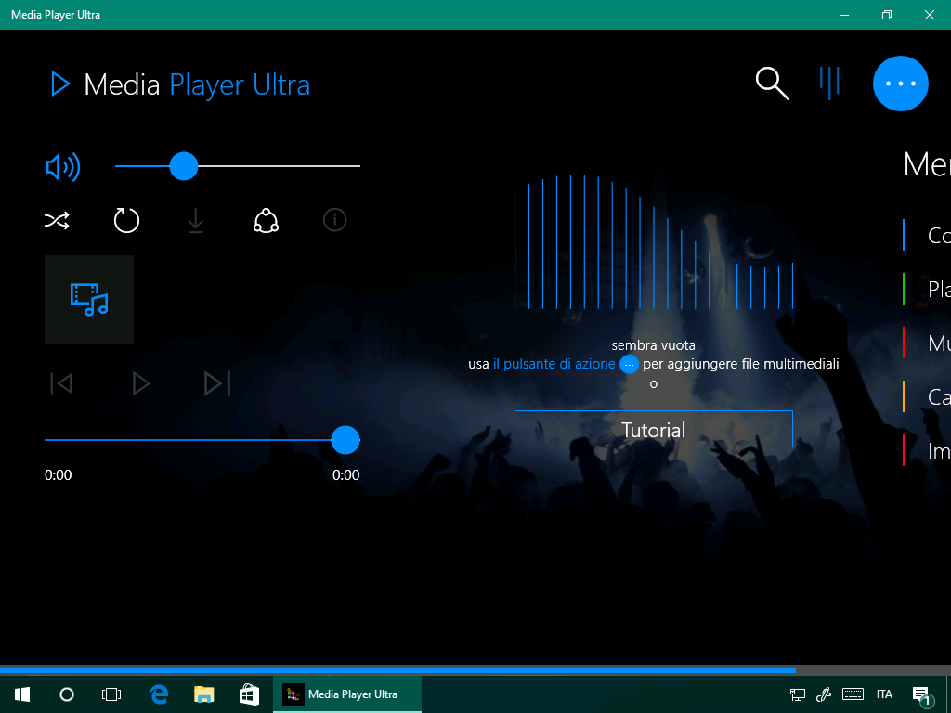The width and height of the screenshot is (951, 713).
Task: Click the small inline blue three-dot circle
Action: 629,364
